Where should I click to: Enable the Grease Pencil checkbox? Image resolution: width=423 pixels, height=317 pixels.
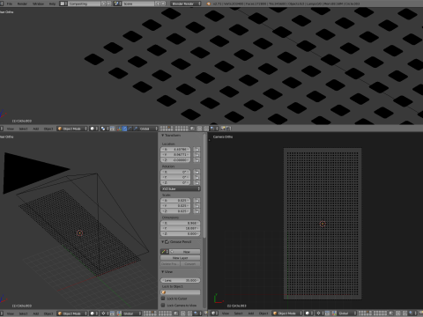(167, 242)
